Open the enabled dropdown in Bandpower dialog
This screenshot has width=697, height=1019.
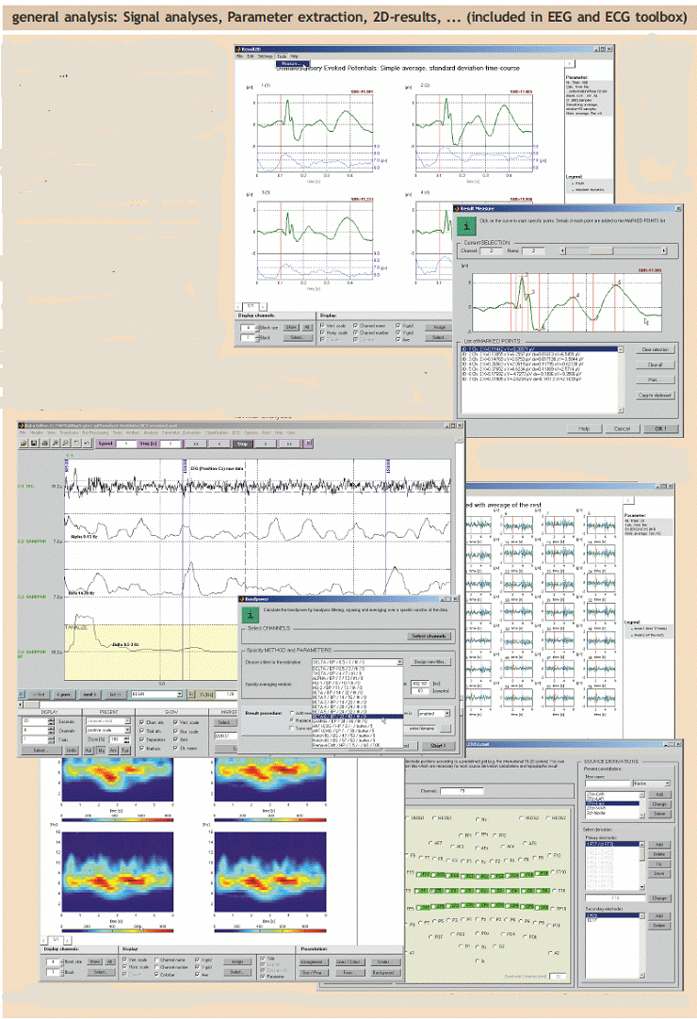pyautogui.click(x=433, y=714)
